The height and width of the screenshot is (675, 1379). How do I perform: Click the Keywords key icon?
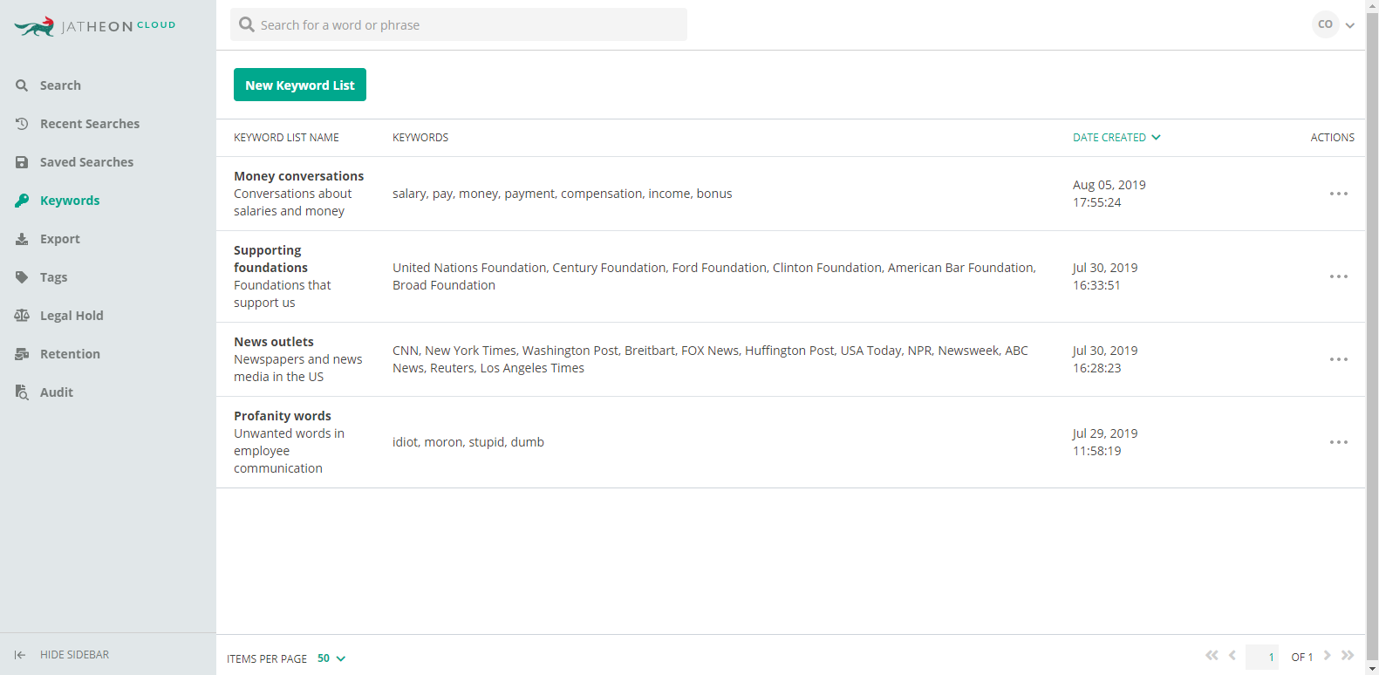[x=22, y=201]
